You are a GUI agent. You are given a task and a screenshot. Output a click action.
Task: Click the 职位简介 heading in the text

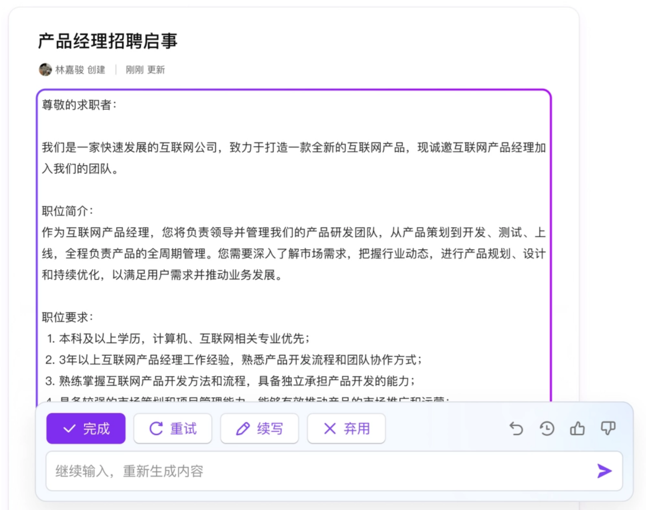click(x=67, y=211)
